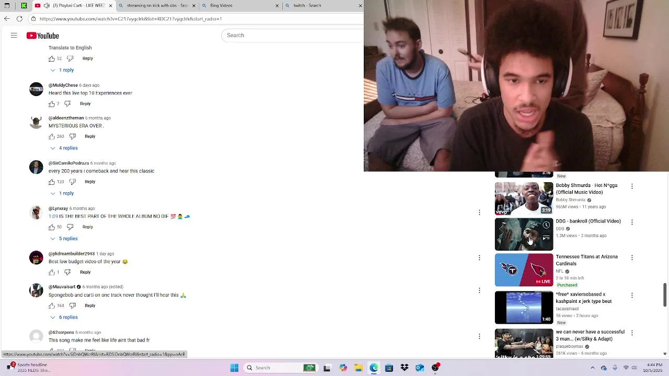Screen dimensions: 669x376
Task: Reply to the aldeenztheman comment
Action: pyautogui.click(x=90, y=137)
